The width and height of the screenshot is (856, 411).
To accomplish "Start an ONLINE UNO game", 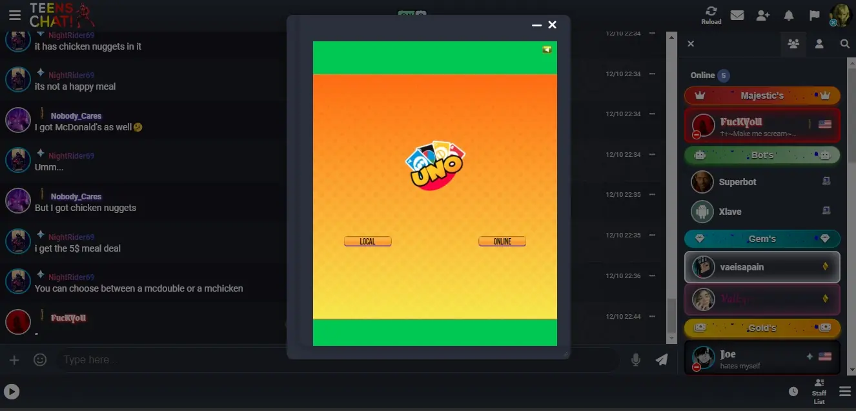I will (x=502, y=241).
